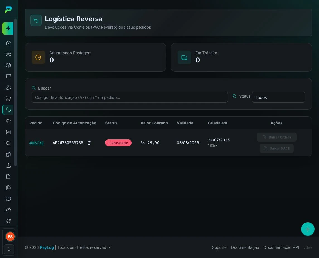
Task: Click the 03/08/2026 validity cell
Action: (188, 143)
